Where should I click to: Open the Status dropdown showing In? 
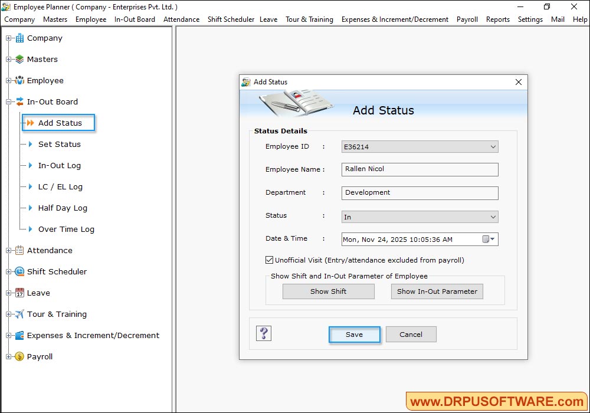click(493, 217)
